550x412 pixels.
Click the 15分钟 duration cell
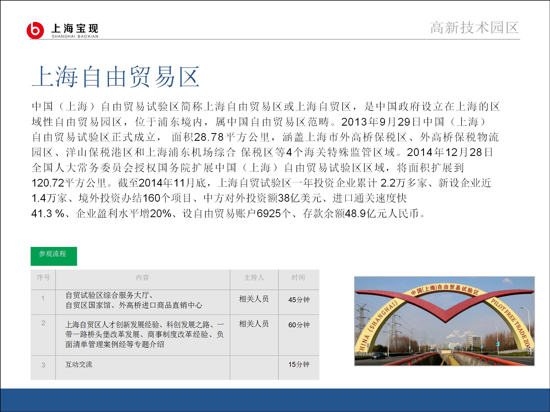coord(299,368)
